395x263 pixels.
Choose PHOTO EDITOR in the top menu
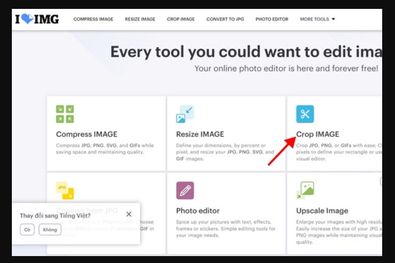[x=272, y=19]
